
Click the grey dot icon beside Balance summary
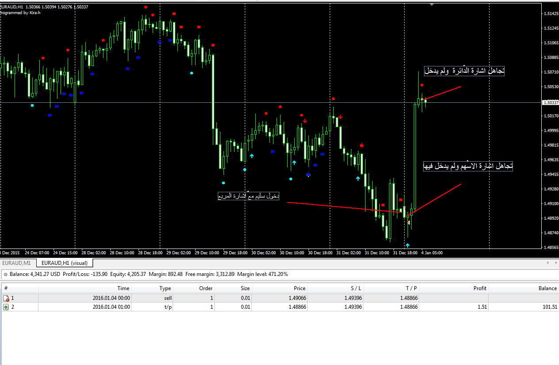click(x=5, y=275)
